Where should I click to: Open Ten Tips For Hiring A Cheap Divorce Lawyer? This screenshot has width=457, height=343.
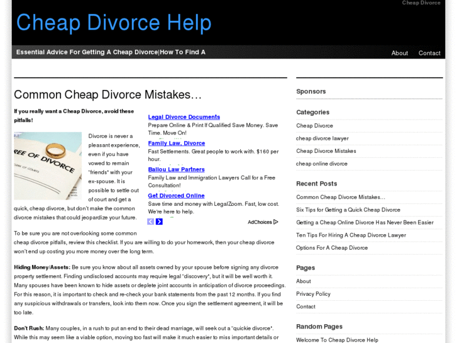[x=351, y=235]
